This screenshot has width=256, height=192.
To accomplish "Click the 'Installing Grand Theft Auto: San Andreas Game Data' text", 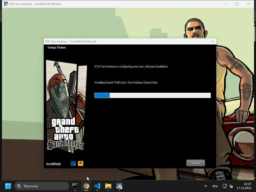I will coord(126,82).
